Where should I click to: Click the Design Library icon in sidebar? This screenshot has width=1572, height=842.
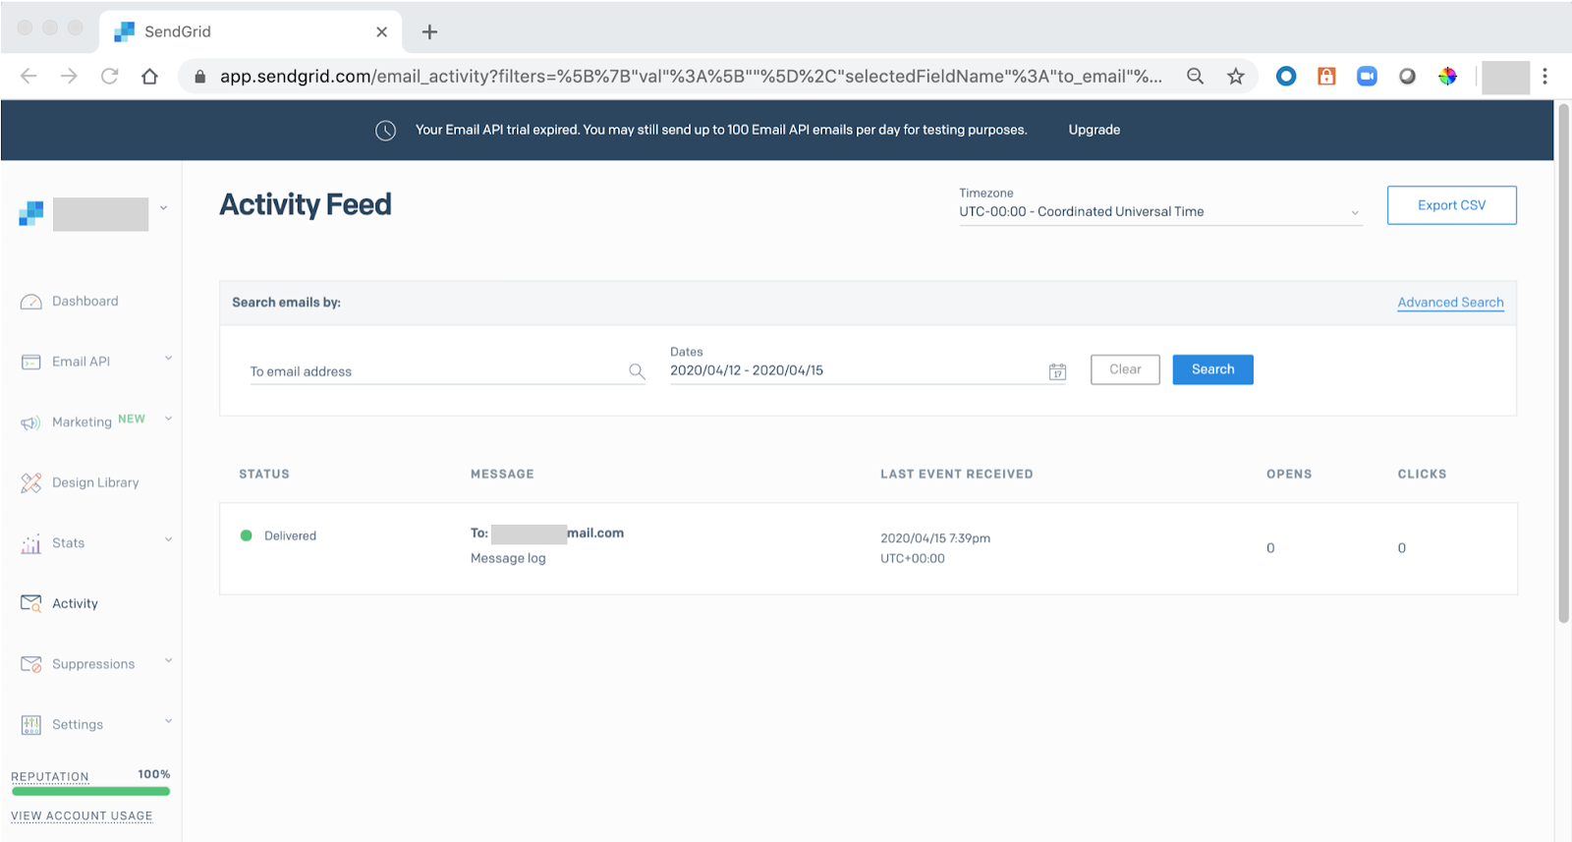(31, 482)
